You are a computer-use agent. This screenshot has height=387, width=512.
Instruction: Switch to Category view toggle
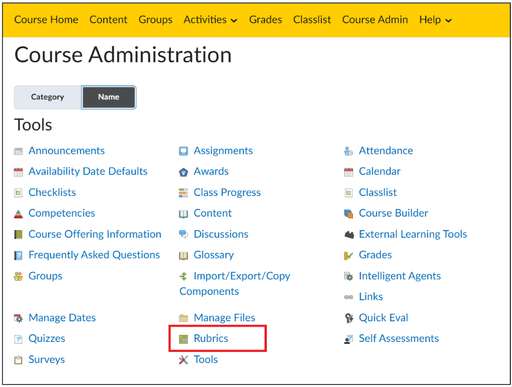48,97
